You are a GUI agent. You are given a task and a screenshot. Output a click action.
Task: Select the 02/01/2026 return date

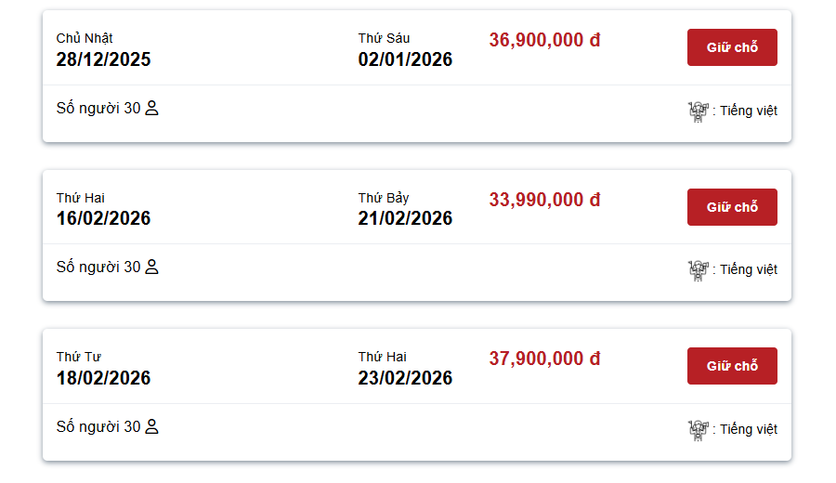pos(405,59)
